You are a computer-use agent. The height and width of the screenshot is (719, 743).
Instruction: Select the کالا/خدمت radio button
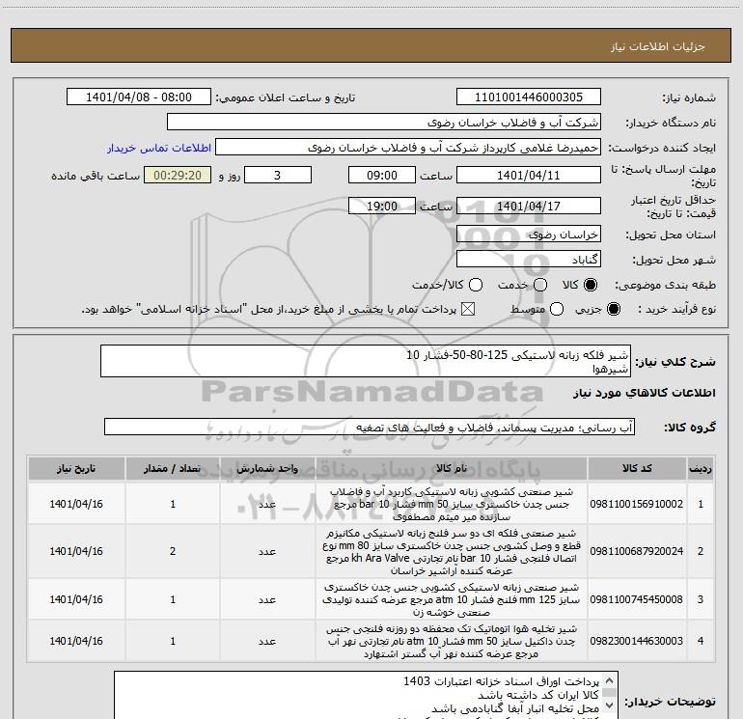tap(476, 285)
